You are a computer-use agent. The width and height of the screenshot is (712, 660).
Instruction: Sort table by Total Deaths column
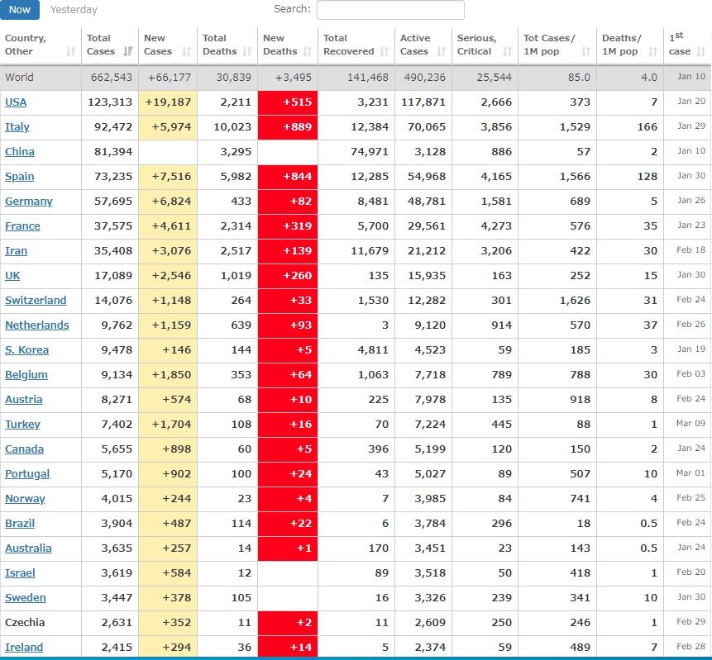point(246,51)
